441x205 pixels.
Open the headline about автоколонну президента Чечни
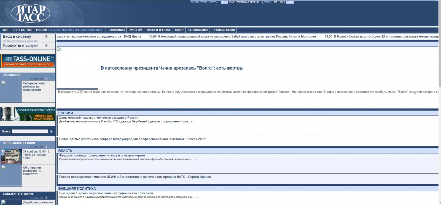(x=172, y=68)
